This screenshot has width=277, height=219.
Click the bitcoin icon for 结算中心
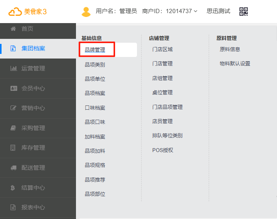click(13, 188)
